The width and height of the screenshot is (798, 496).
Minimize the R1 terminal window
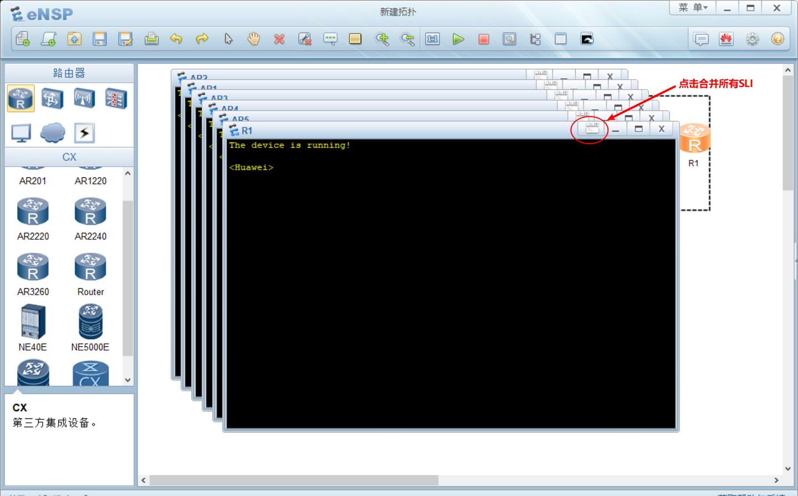616,129
